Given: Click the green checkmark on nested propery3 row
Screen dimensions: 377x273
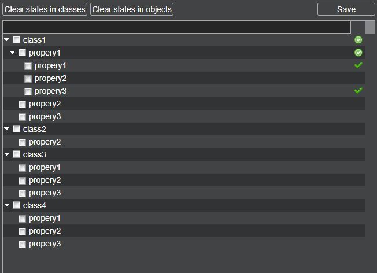Looking at the screenshot, I should point(358,91).
